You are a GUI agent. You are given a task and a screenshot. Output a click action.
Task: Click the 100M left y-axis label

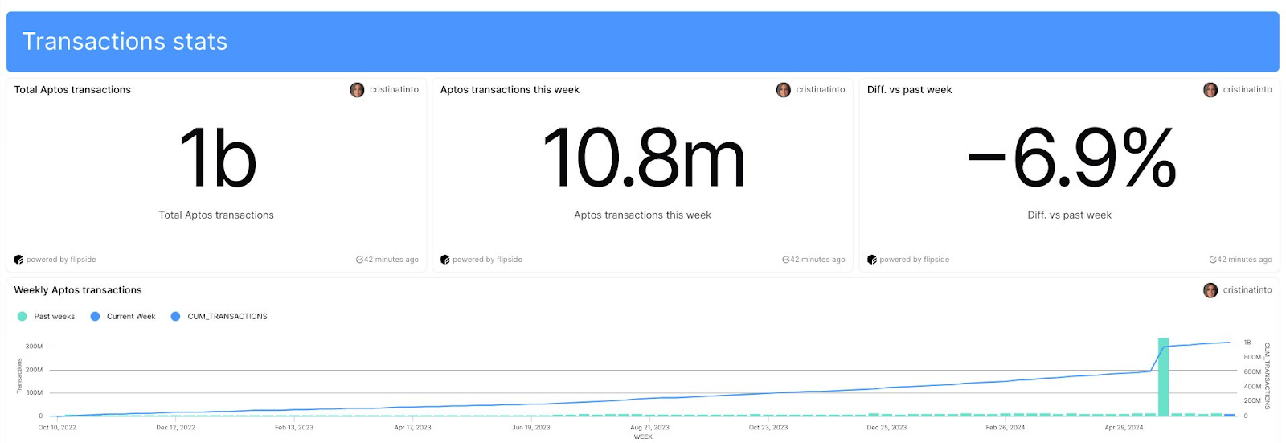pos(34,393)
